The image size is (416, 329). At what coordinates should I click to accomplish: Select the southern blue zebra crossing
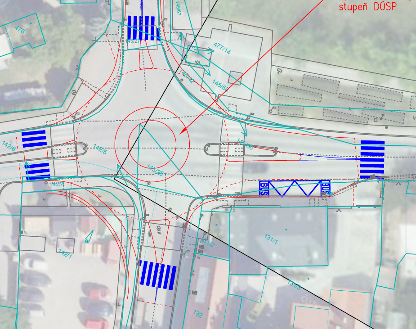pos(157,275)
